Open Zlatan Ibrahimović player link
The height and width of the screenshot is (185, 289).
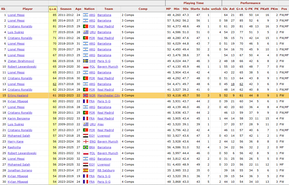[x=21, y=61]
